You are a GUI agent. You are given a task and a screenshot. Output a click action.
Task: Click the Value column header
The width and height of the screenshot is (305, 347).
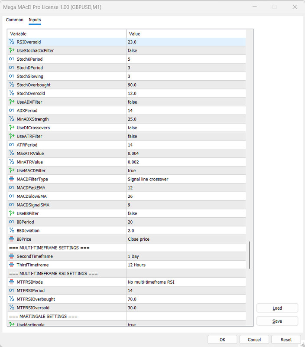coord(186,34)
